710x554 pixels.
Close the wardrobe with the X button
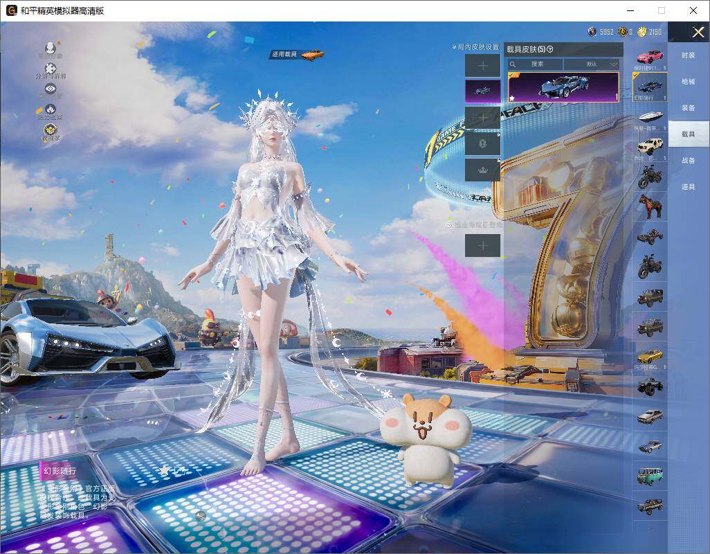698,32
